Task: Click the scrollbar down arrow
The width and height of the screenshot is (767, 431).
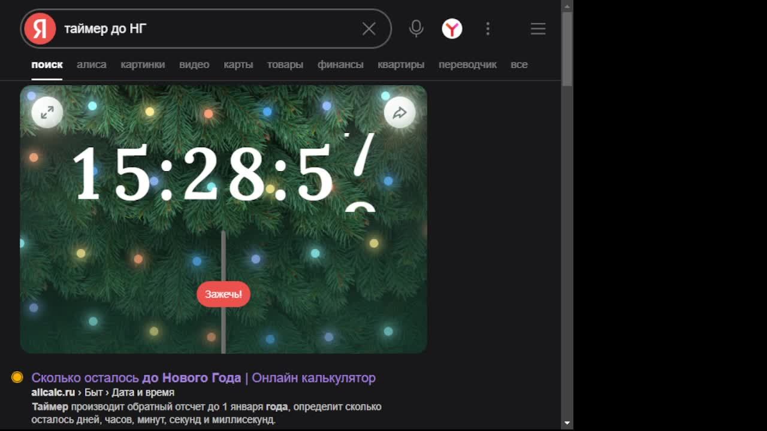Action: 567,423
